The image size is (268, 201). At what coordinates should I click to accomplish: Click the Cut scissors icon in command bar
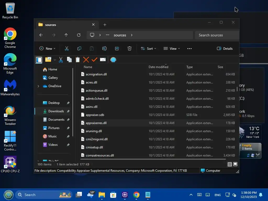point(67,48)
